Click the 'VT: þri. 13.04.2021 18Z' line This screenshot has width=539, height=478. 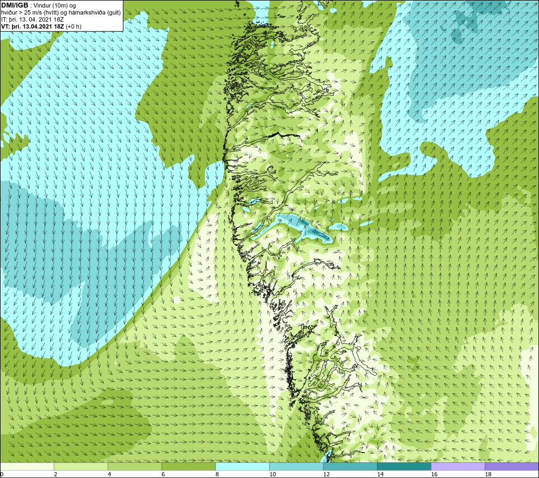tap(33, 26)
